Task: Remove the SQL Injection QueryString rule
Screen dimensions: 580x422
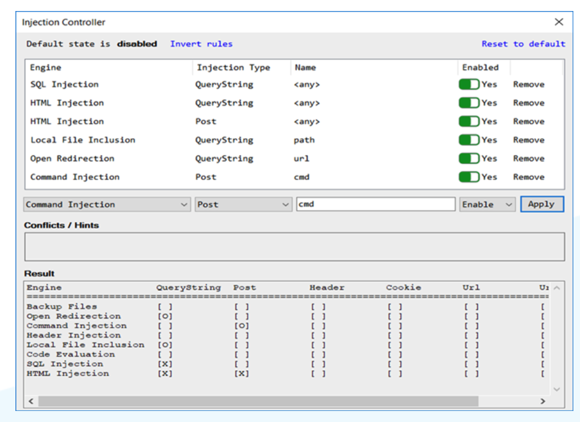Action: click(x=529, y=84)
